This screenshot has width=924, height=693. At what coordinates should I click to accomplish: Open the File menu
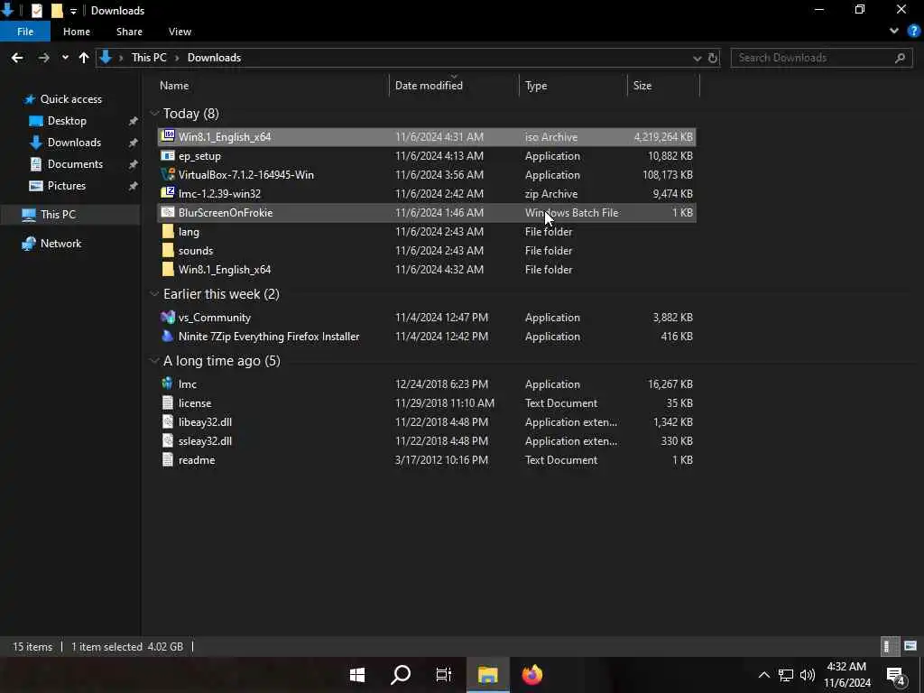(x=25, y=32)
